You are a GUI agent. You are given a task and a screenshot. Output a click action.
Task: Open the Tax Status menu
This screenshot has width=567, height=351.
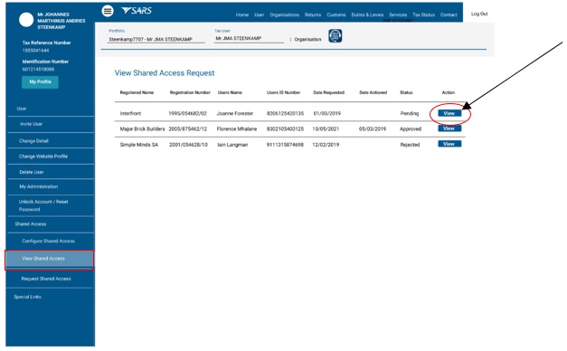tap(424, 14)
